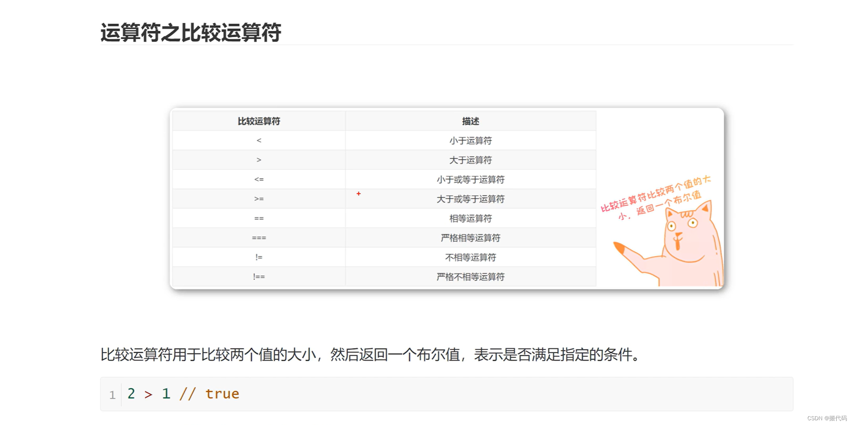Image resolution: width=853 pixels, height=425 pixels.
Task: Click the 严格不相等运算符 description cell
Action: coord(470,276)
